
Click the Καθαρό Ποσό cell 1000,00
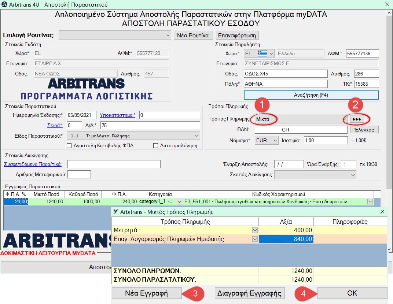pos(83,201)
